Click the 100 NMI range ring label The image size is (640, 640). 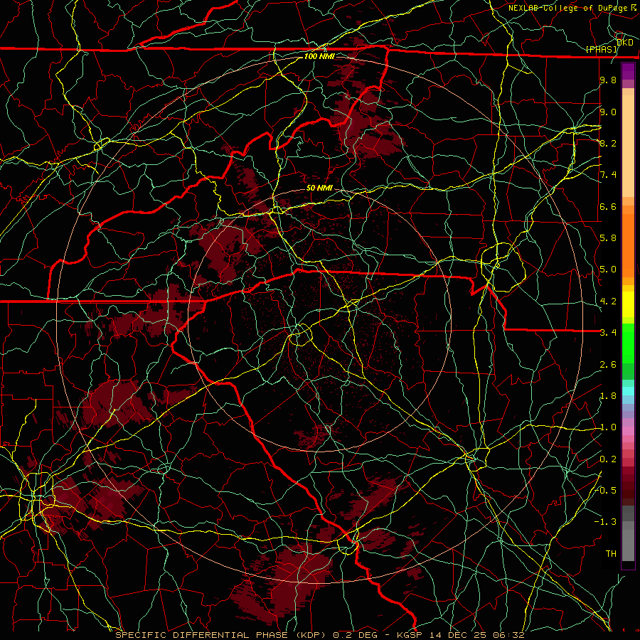point(319,56)
